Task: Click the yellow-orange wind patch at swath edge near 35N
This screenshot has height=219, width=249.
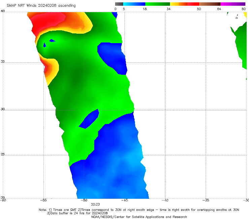Action: pyautogui.click(x=51, y=69)
